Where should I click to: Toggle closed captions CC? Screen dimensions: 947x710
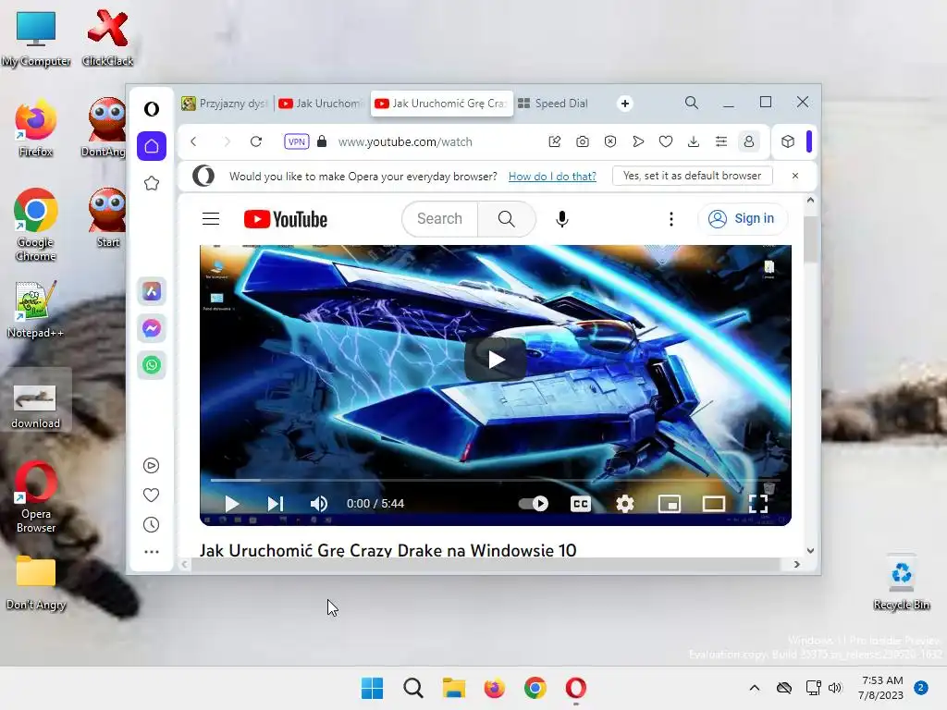click(x=581, y=504)
